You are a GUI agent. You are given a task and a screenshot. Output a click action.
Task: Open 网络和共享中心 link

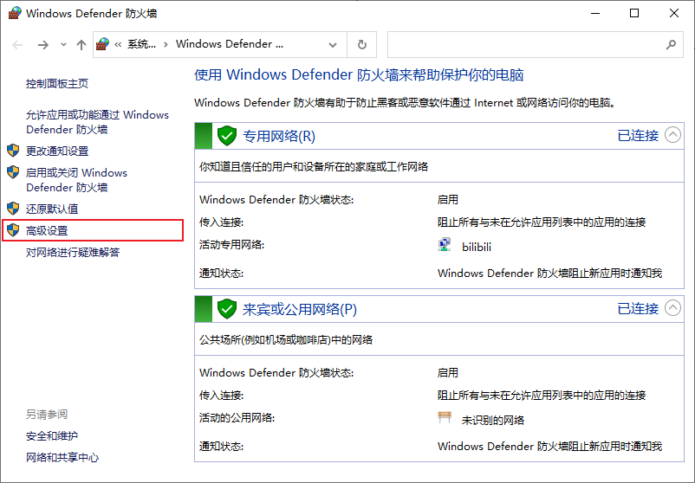click(x=62, y=458)
